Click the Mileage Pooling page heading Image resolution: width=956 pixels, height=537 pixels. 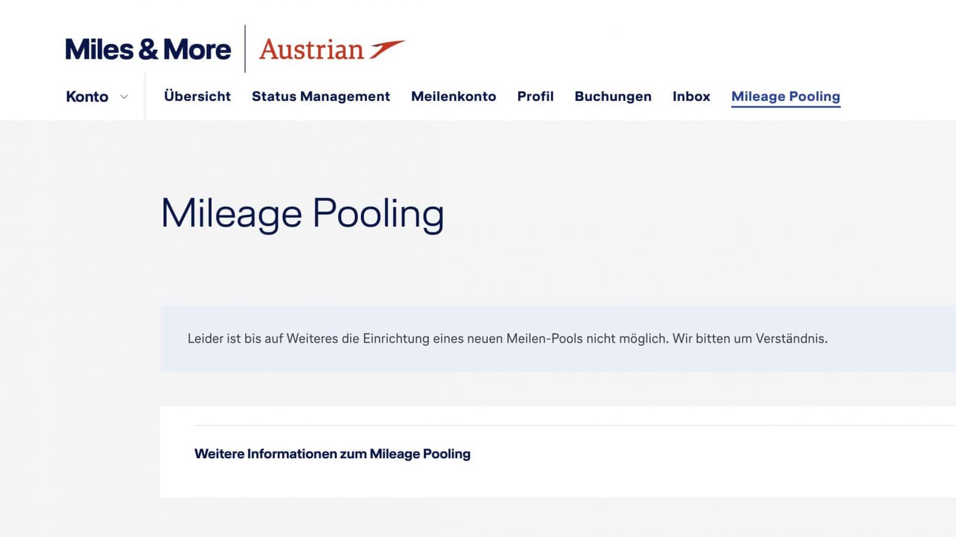pos(302,214)
